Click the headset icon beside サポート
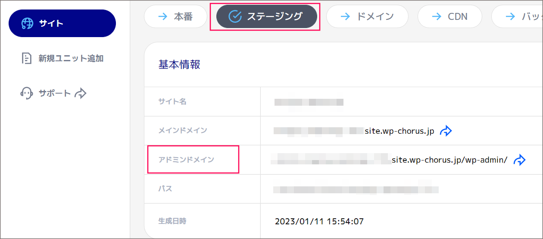Screen dimensions: 543x239 pyautogui.click(x=27, y=93)
